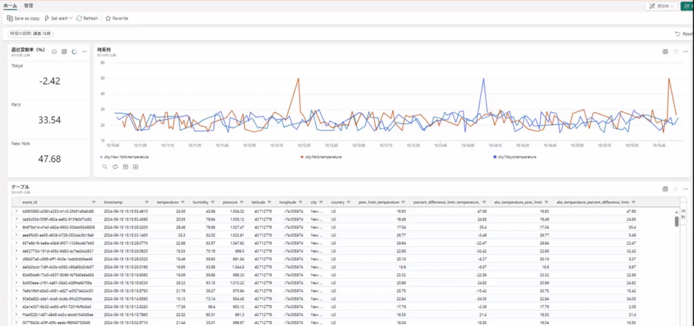Click the clock icon on 直近変動率 tile
The image size is (694, 326).
pos(54,52)
